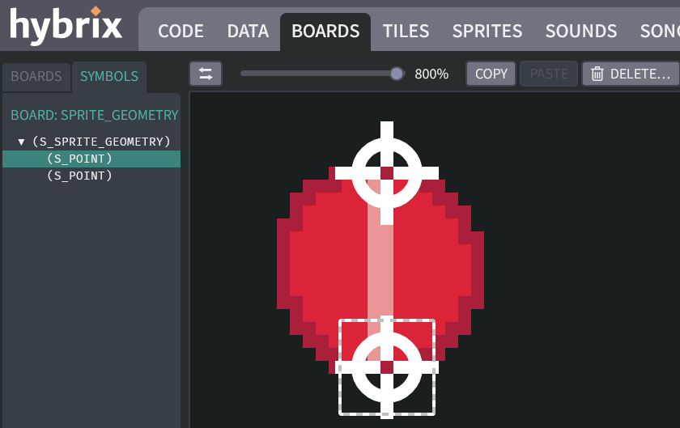Click the bottom selected crosshair point
Viewport: 680px width, 428px height.
tap(387, 367)
